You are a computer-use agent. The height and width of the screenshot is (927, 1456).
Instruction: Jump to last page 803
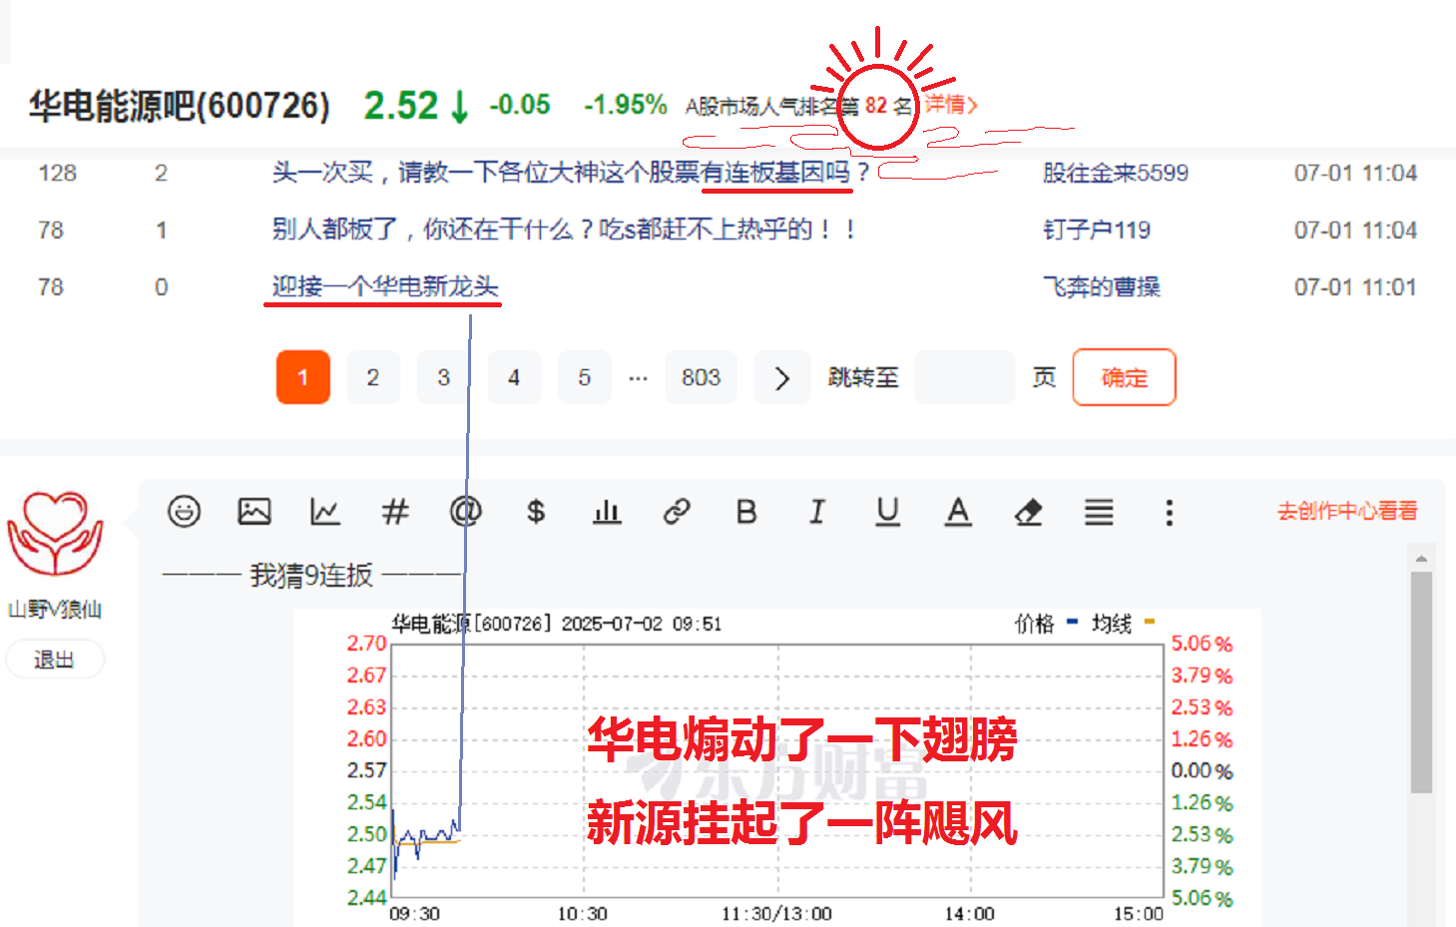(701, 377)
